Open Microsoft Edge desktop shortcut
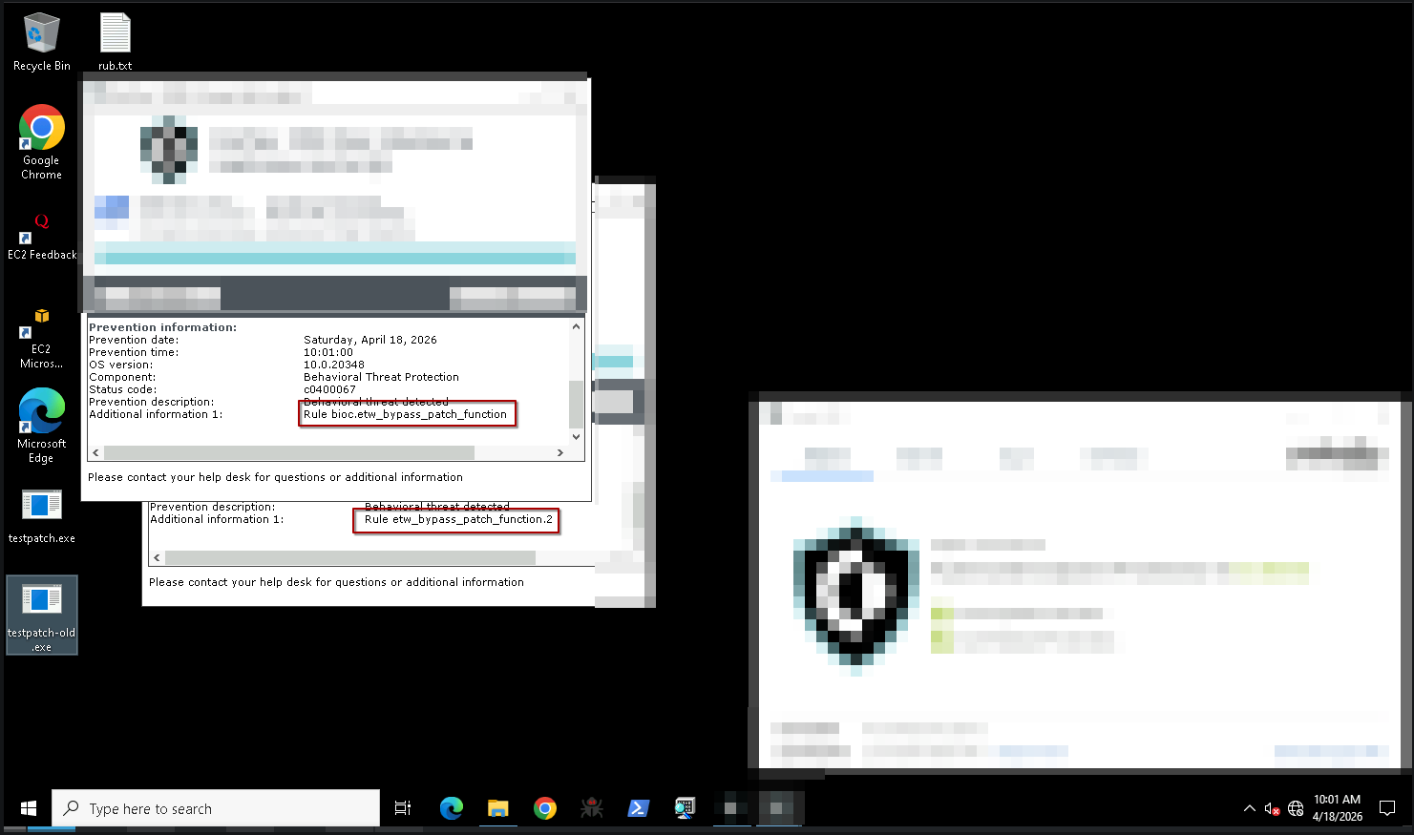The height and width of the screenshot is (835, 1414). coord(41,426)
